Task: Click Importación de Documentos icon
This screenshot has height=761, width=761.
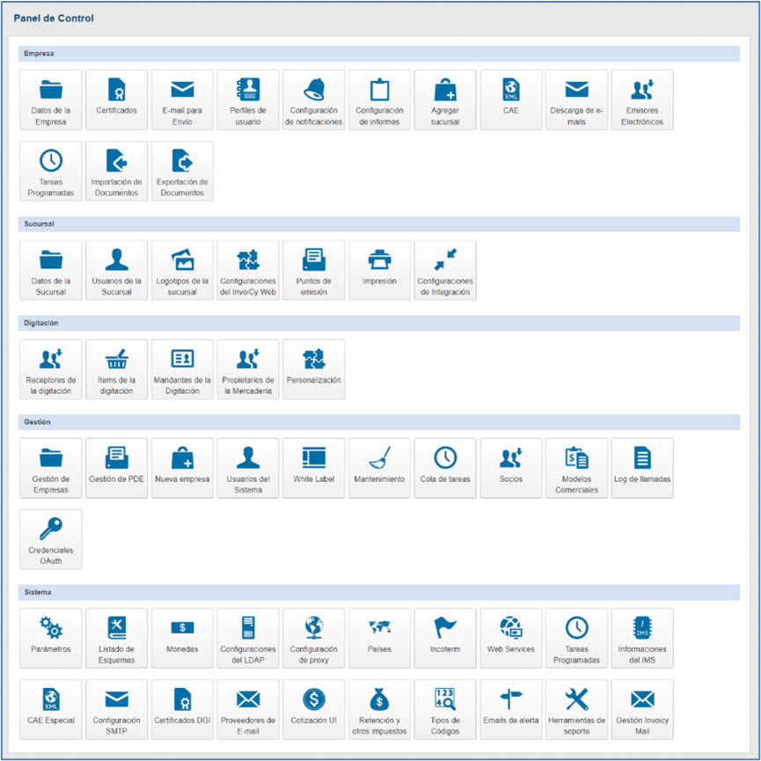Action: click(x=116, y=161)
